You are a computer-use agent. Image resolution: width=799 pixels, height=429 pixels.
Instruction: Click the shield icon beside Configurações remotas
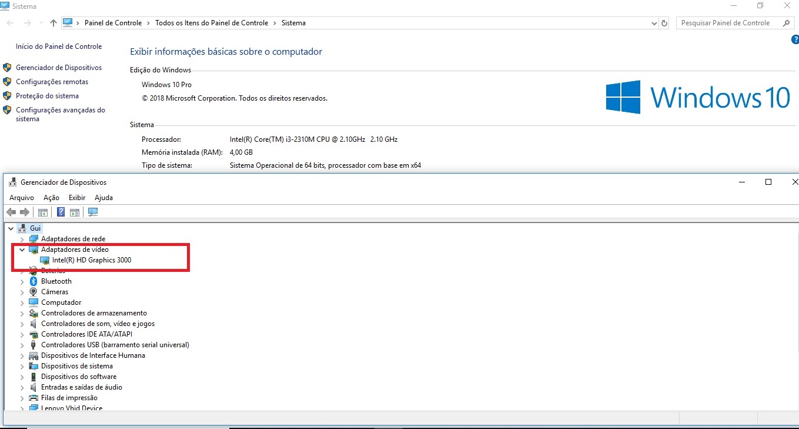point(7,82)
